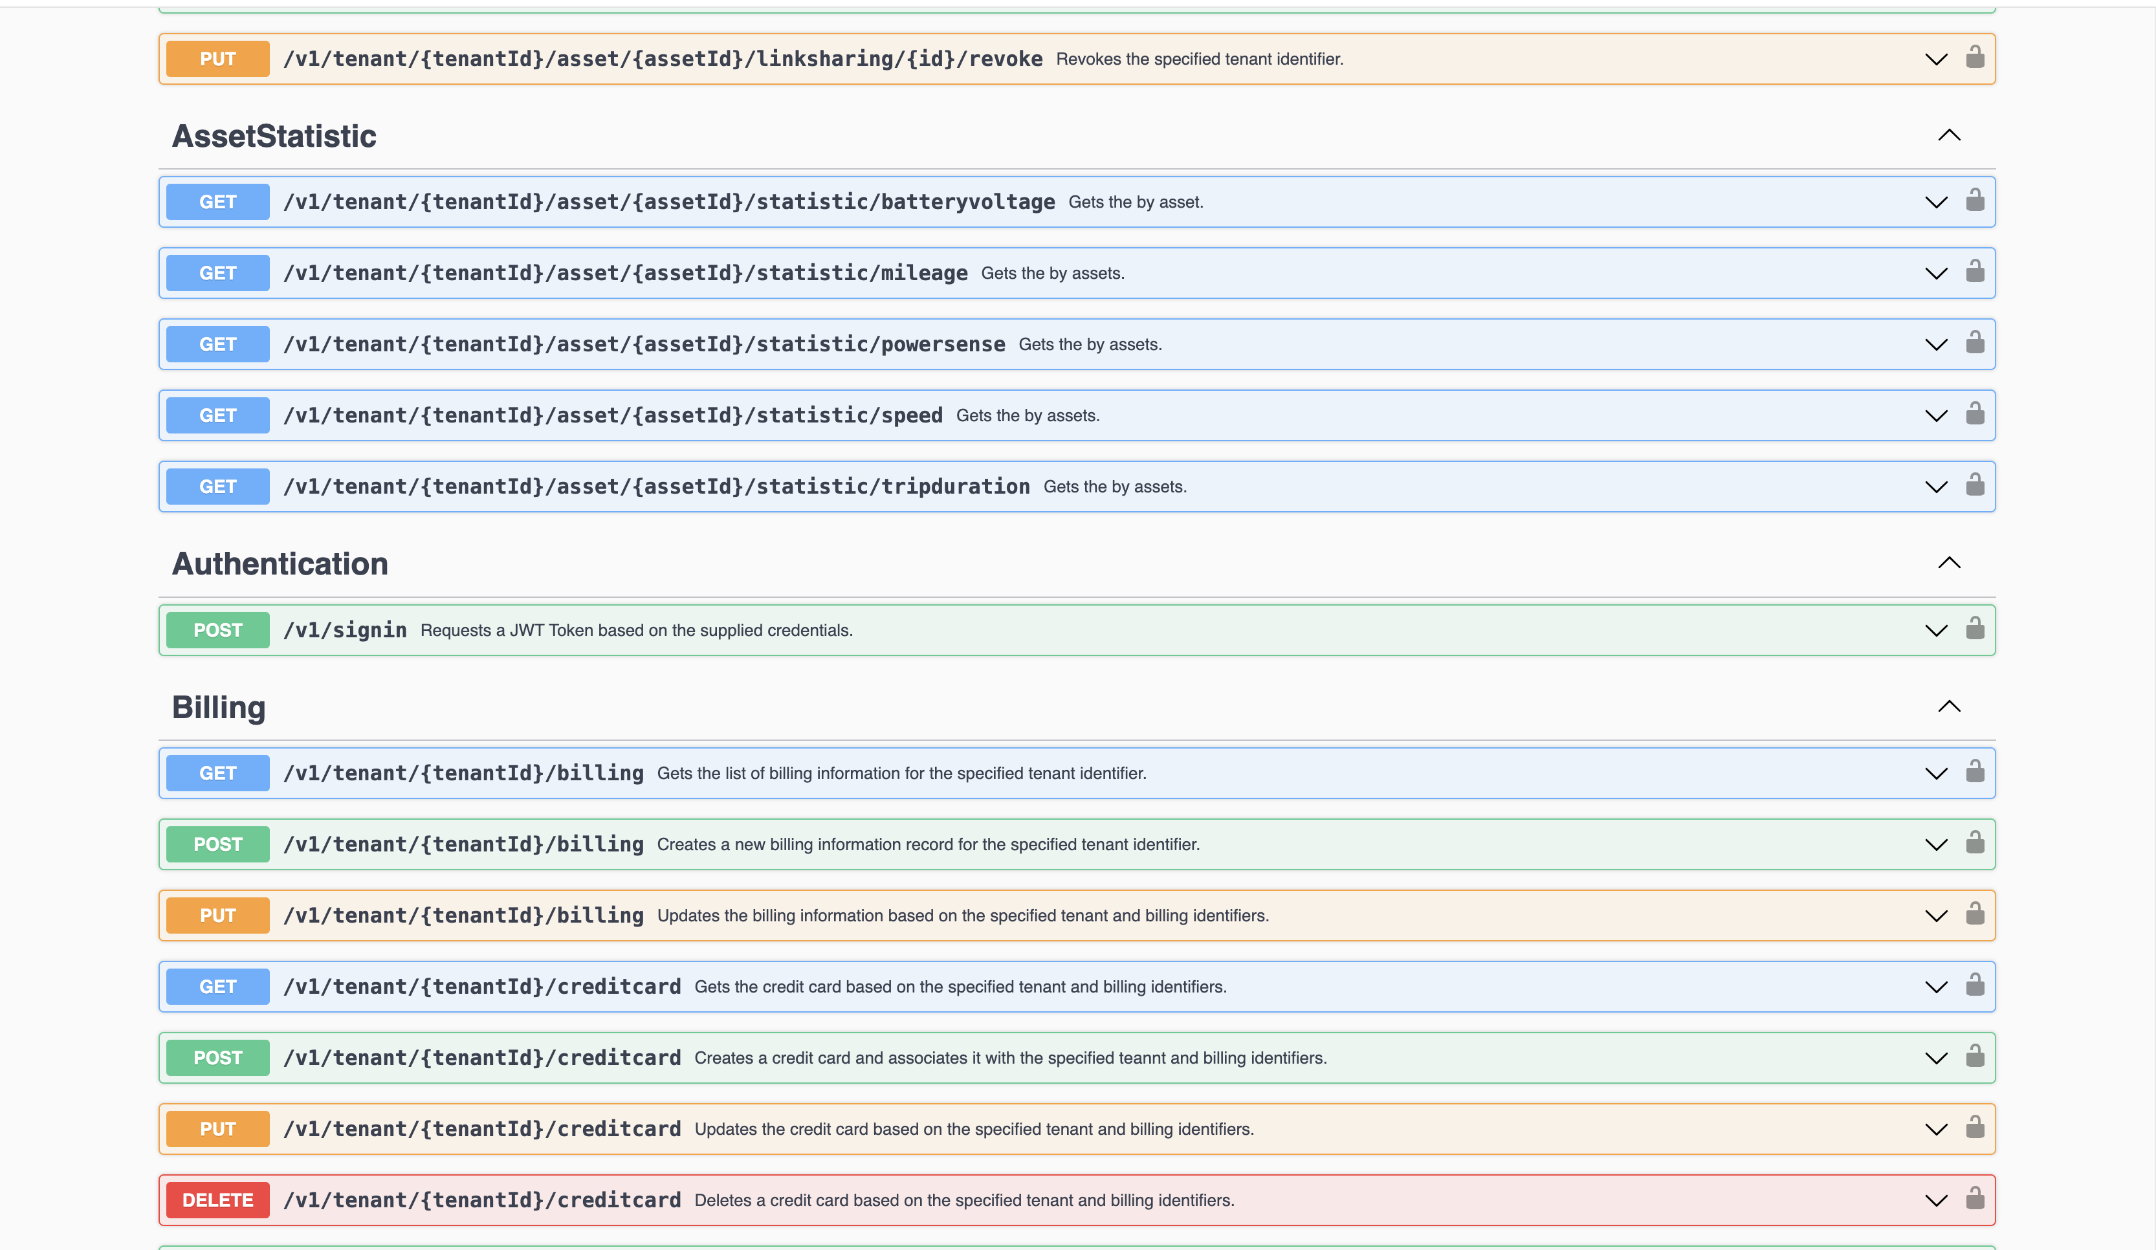Viewport: 2156px width, 1250px height.
Task: Click the PUT badge on tenant creditcard endpoint
Action: click(217, 1128)
